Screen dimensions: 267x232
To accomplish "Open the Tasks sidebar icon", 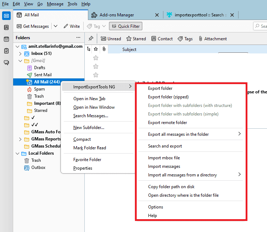I will coord(6,51).
